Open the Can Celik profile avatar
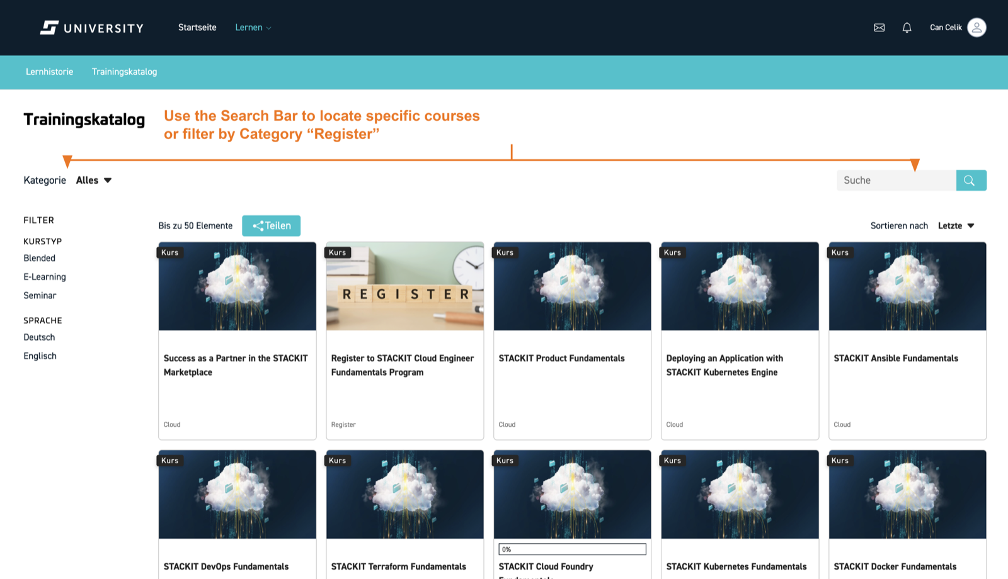This screenshot has height=579, width=1008. coord(976,28)
